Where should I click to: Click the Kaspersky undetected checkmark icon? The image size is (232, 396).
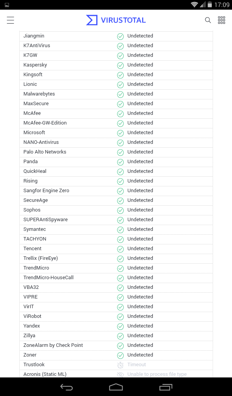coord(120,65)
